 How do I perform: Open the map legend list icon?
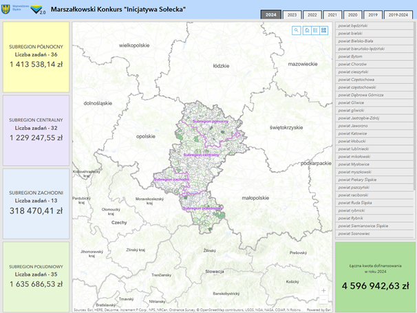pos(315,30)
